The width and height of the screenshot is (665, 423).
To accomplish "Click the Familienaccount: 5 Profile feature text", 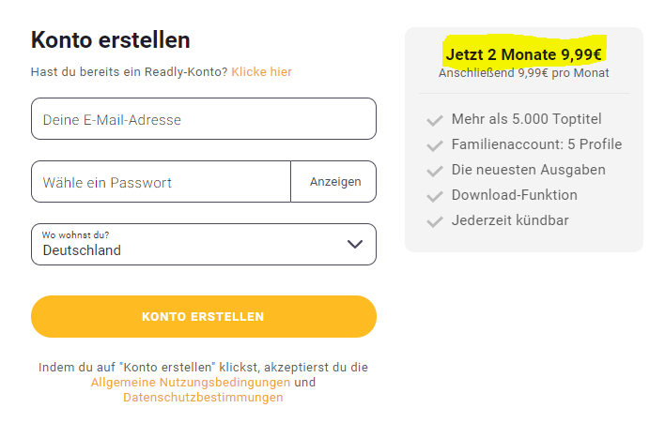I will pos(536,144).
